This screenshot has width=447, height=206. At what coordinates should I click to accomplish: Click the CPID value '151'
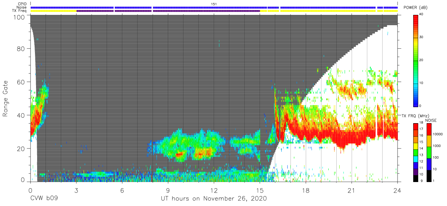[x=214, y=4]
